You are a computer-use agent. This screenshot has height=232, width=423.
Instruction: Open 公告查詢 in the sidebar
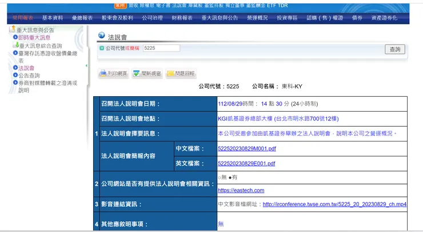(29, 76)
